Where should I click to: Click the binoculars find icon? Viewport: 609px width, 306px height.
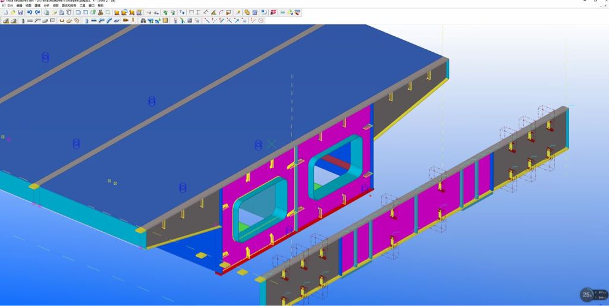coord(143,21)
